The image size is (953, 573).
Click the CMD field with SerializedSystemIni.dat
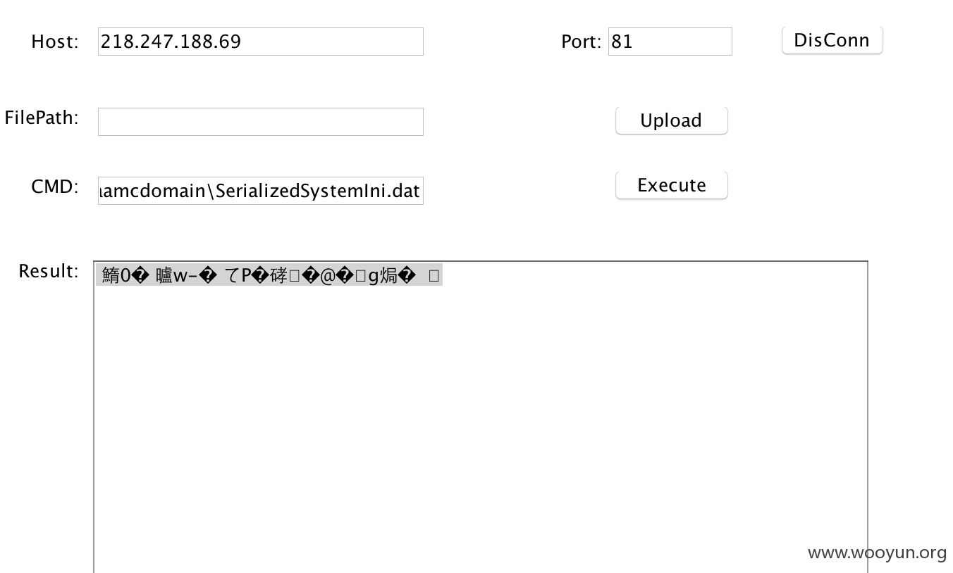261,191
